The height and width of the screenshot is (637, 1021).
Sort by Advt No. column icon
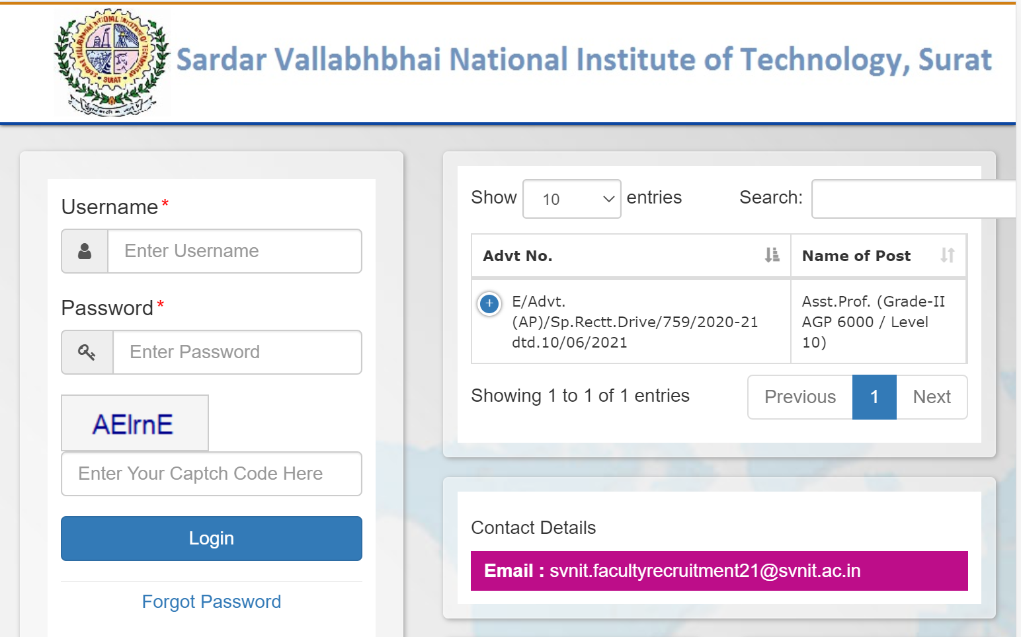tap(772, 255)
